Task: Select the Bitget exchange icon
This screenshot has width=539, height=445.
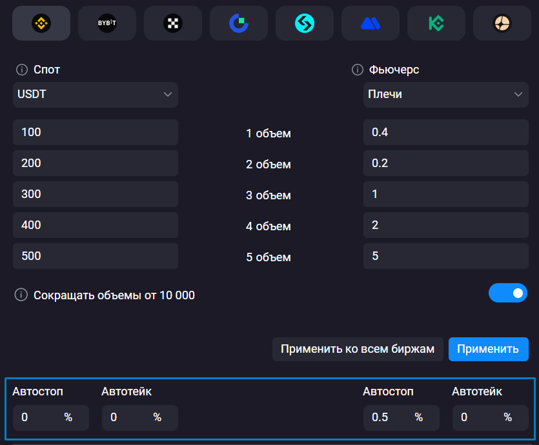Action: point(305,23)
